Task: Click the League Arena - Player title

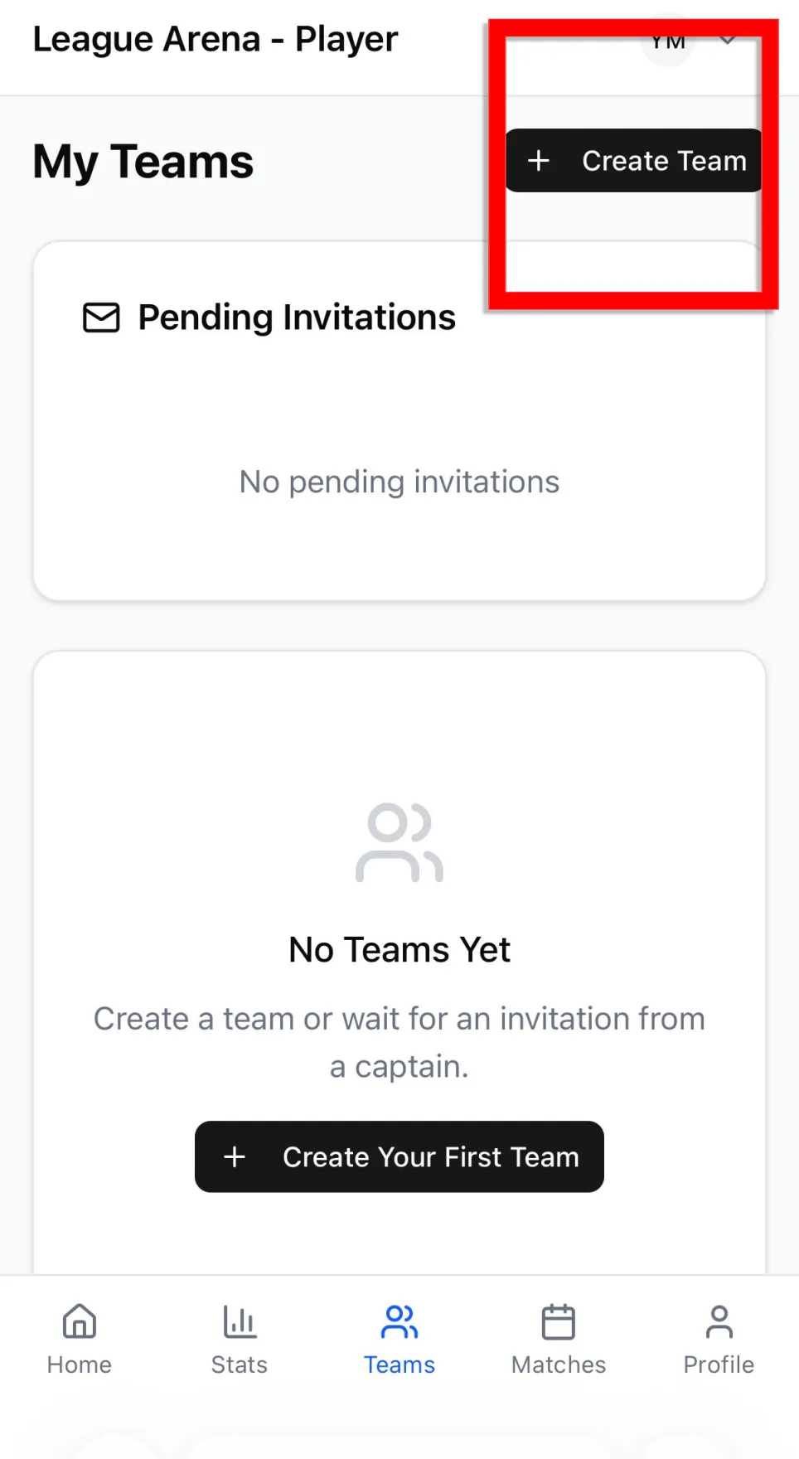Action: (x=215, y=38)
